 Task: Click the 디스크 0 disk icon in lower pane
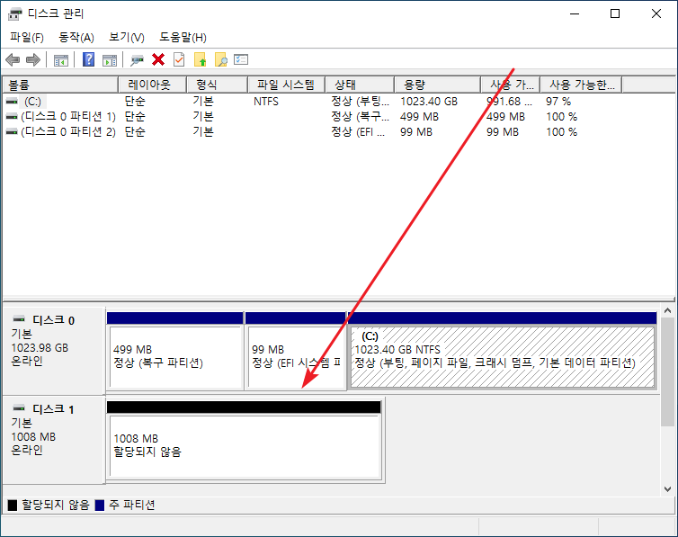tap(19, 319)
